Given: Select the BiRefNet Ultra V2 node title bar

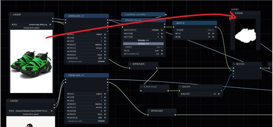Looking at the screenshot, I should (x=143, y=20).
